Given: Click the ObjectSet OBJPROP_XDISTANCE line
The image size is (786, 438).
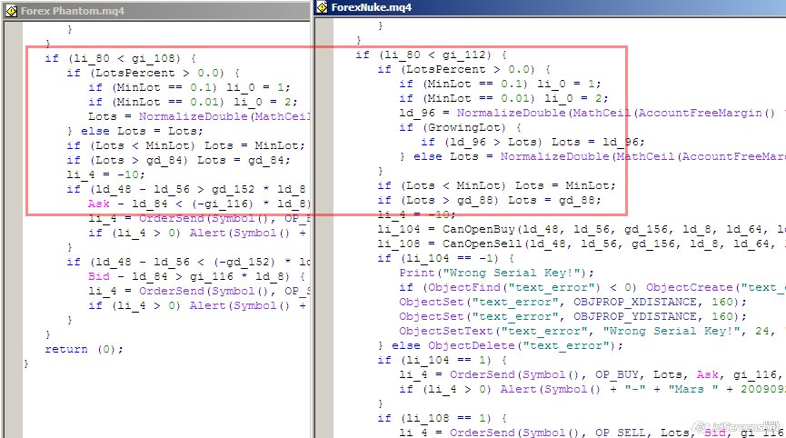Looking at the screenshot, I should point(573,302).
